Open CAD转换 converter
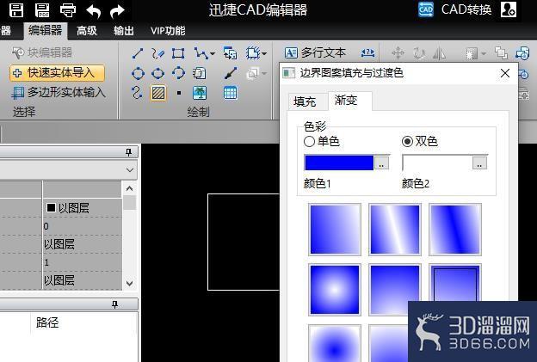The width and height of the screenshot is (537, 362). (455, 9)
